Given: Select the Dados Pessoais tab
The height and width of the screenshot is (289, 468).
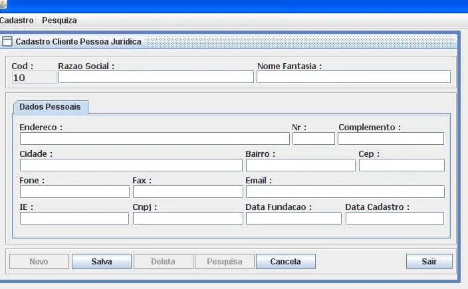Looking at the screenshot, I should (x=50, y=107).
